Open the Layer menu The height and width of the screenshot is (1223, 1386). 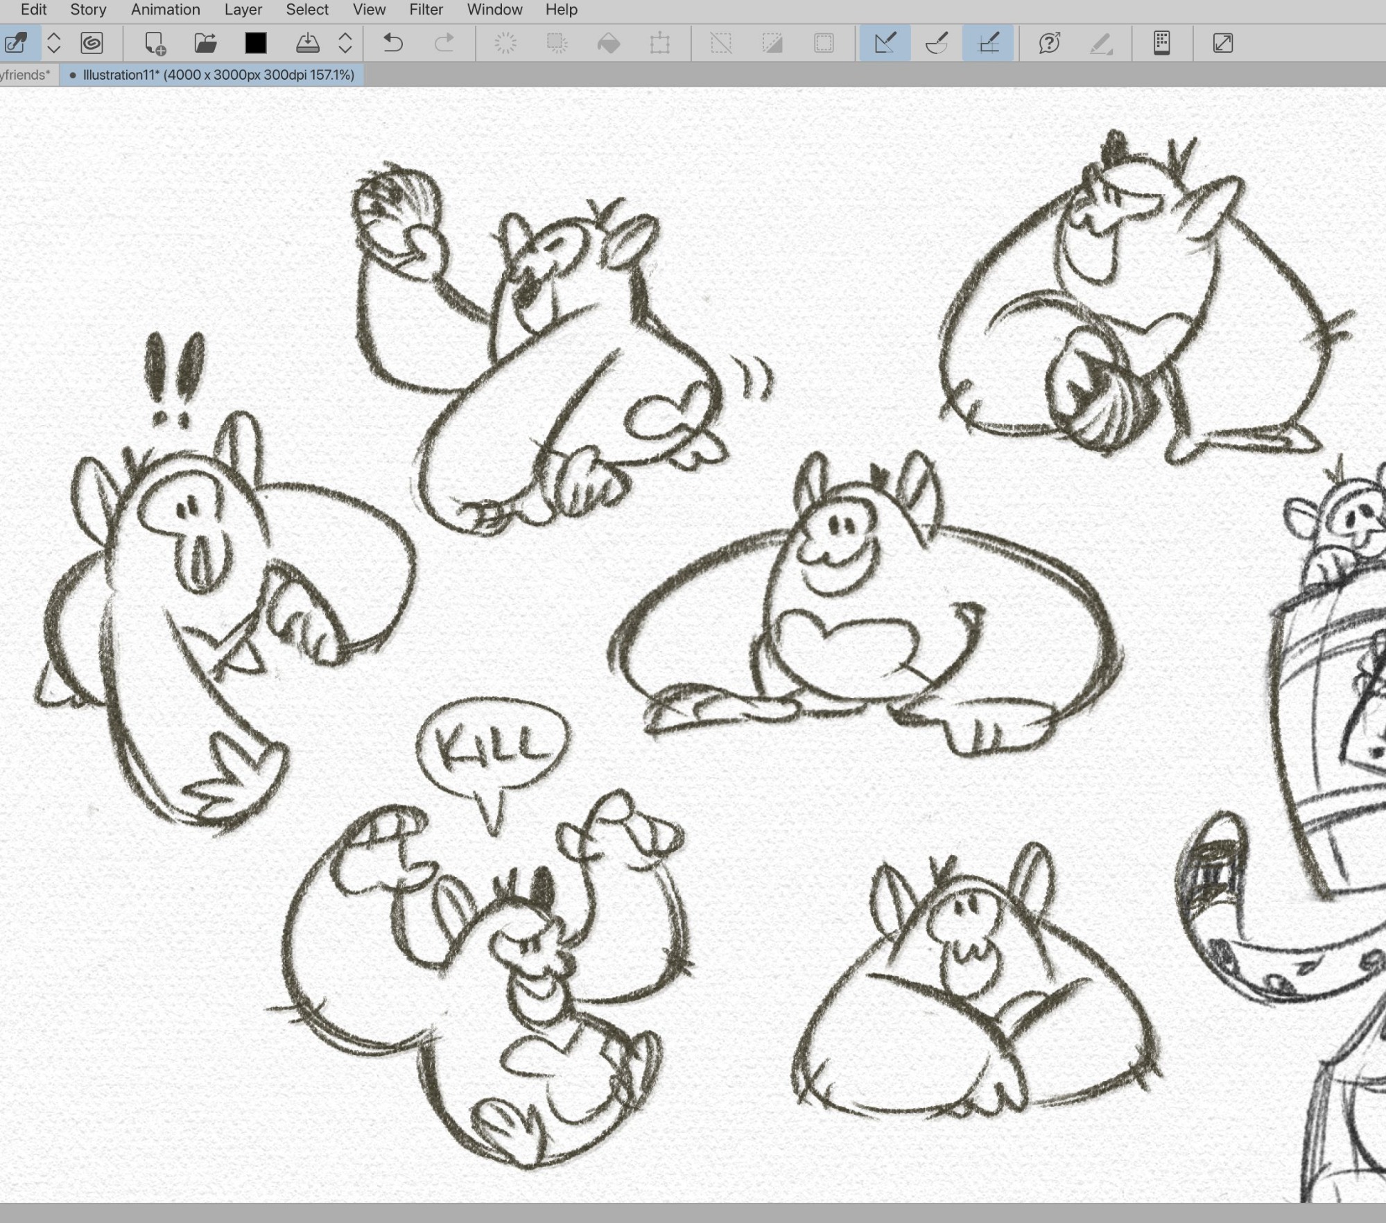point(243,10)
